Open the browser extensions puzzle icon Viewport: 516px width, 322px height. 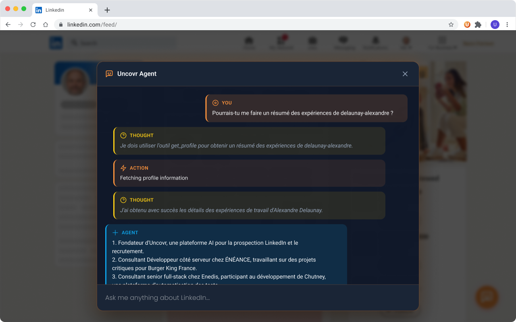pyautogui.click(x=478, y=25)
